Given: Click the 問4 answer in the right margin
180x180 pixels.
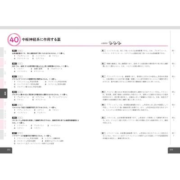Looking at the screenshot, I should point(174,93).
